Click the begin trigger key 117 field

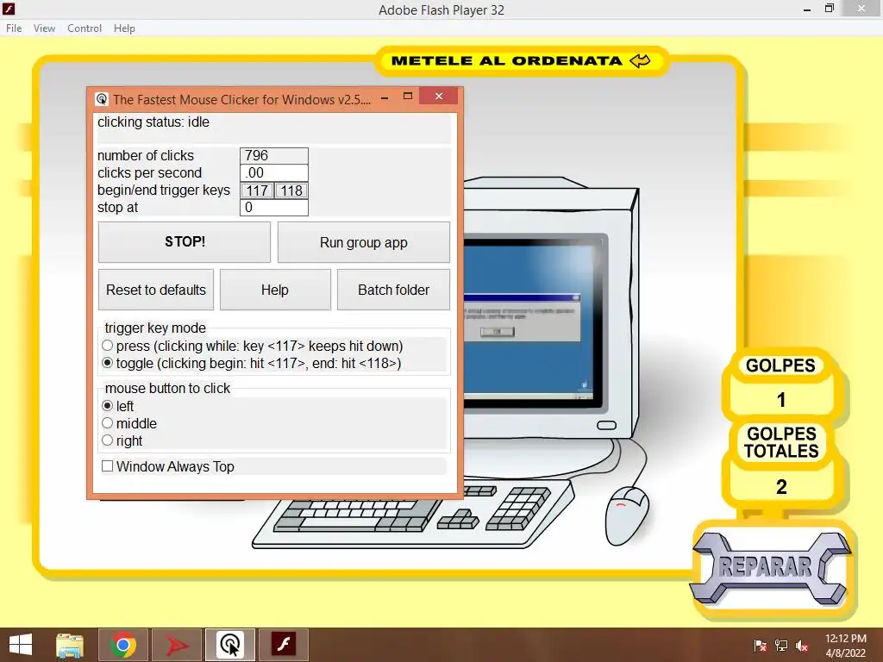coord(257,190)
